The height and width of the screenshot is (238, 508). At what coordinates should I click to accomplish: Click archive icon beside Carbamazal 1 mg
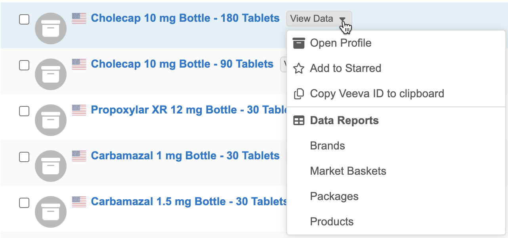pos(51,166)
